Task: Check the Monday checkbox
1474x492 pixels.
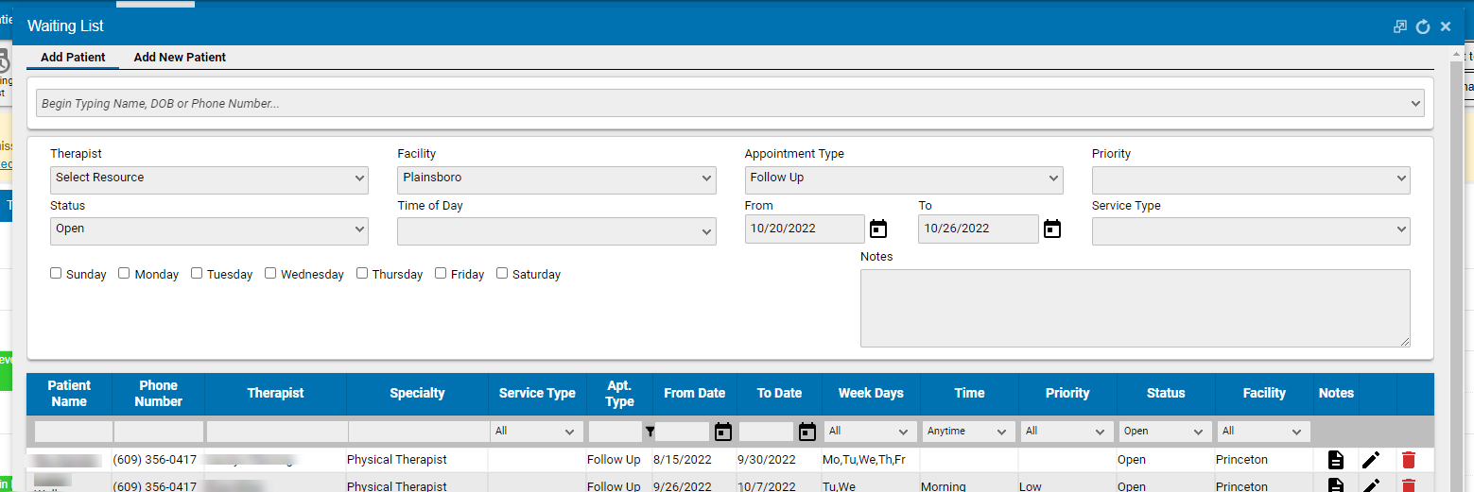Action: click(124, 274)
